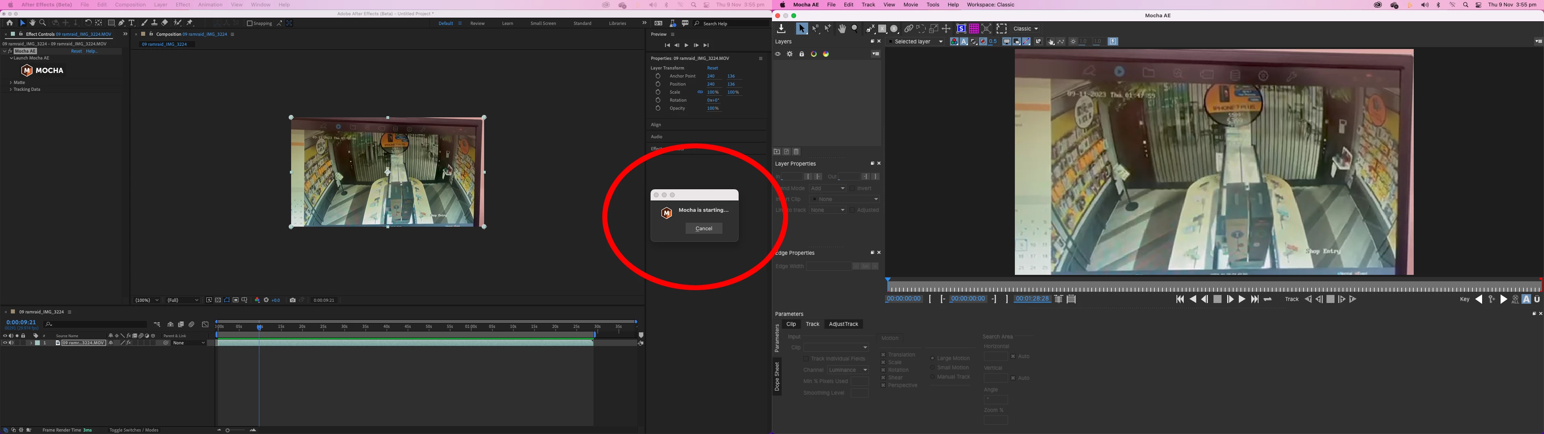Select the Puppet Pin tool
Image resolution: width=1544 pixels, height=434 pixels.
click(190, 23)
